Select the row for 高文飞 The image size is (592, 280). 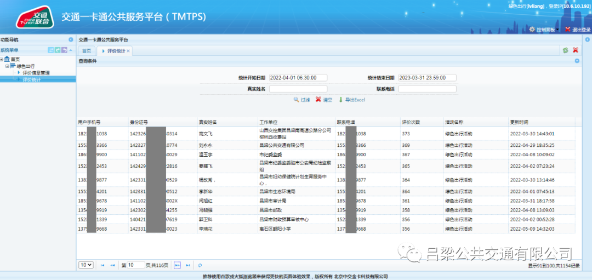click(326, 134)
